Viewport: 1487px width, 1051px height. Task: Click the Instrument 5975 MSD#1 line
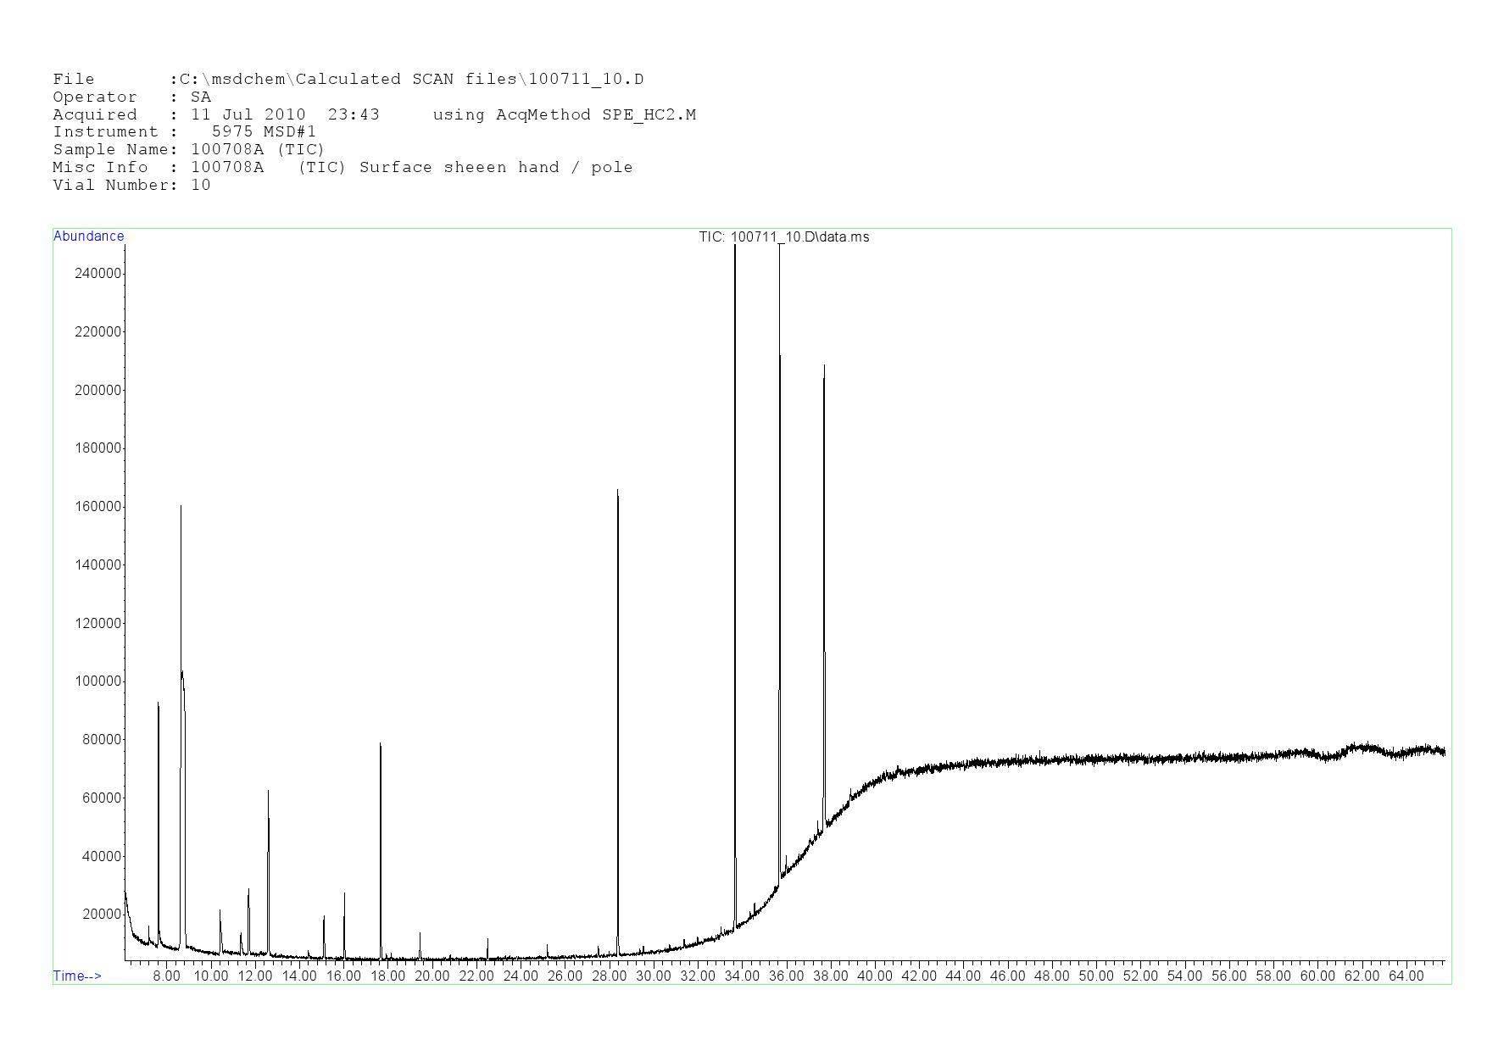click(184, 132)
